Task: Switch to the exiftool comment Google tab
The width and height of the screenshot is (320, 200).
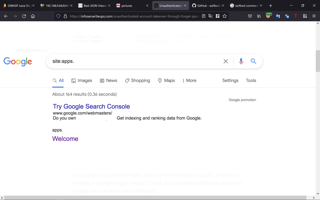Action: (x=246, y=6)
